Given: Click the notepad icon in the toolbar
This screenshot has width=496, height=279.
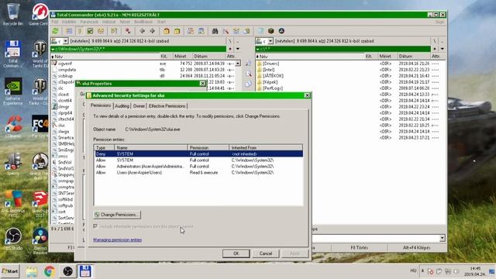Looking at the screenshot, I should tap(260, 31).
